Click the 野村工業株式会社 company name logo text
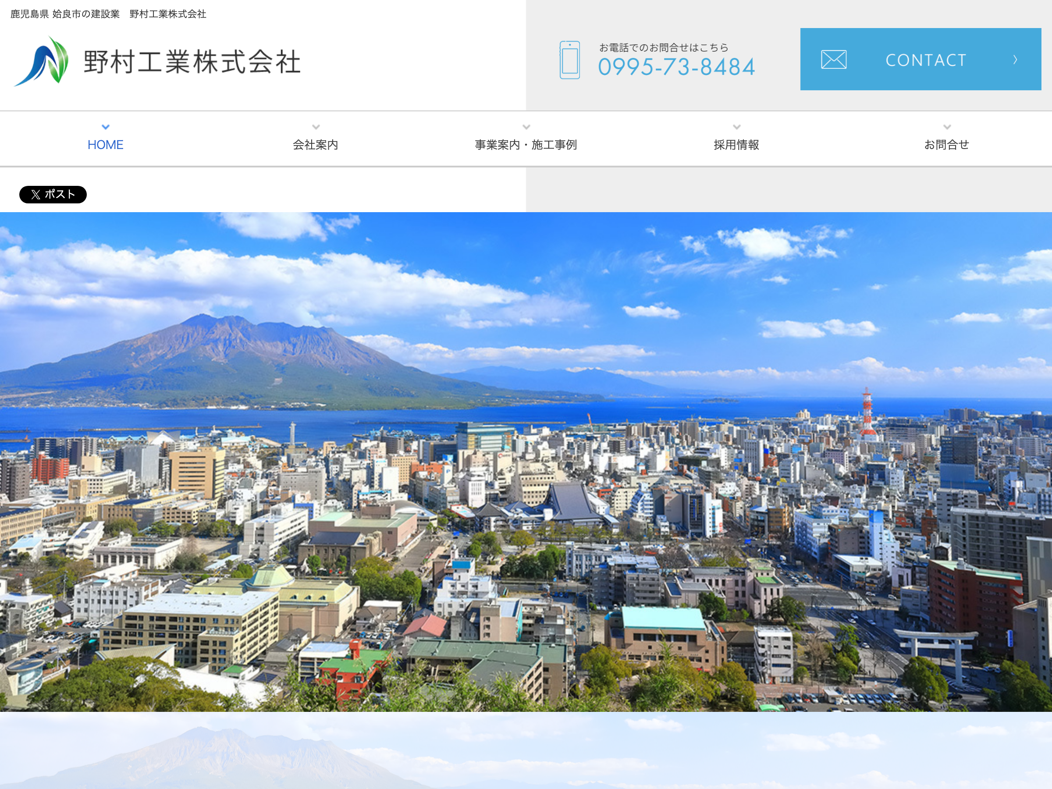 point(192,62)
